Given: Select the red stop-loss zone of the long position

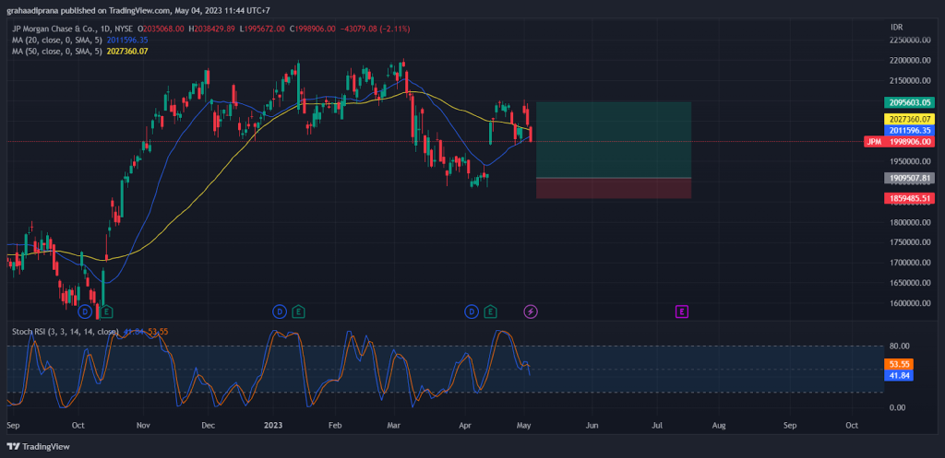Looking at the screenshot, I should [613, 188].
